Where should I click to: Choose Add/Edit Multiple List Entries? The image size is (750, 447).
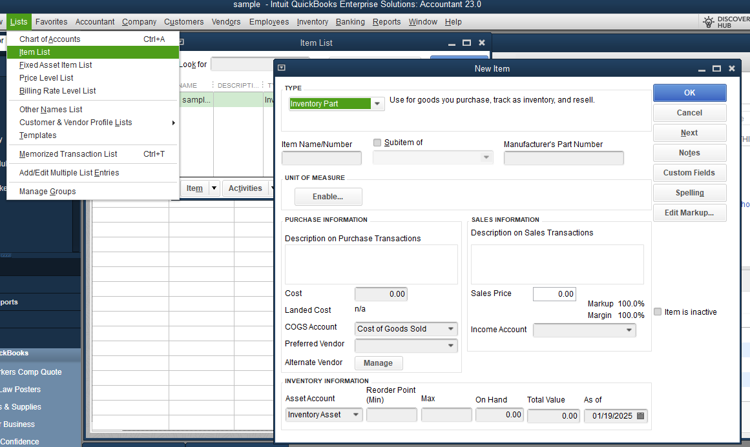click(93, 172)
